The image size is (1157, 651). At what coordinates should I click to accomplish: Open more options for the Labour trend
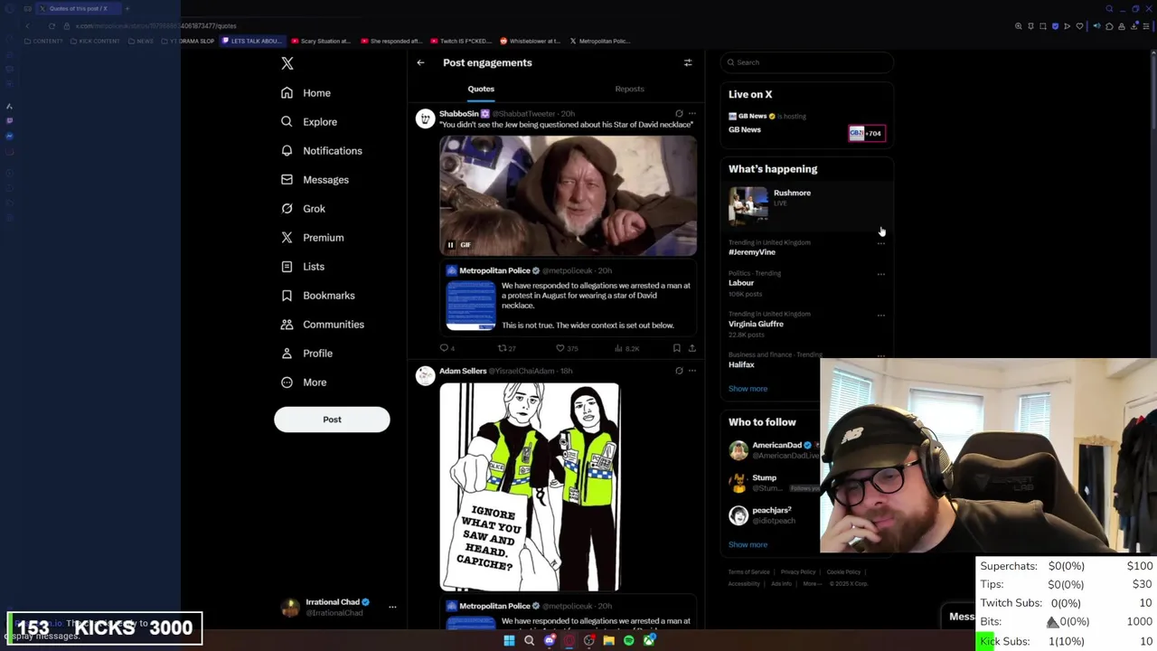[x=881, y=274]
